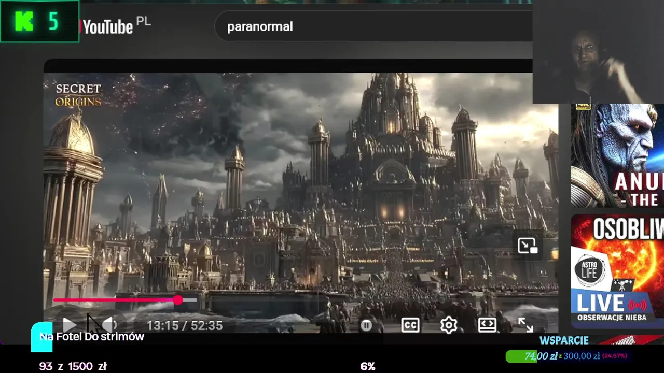Enter fullscreen with the expand arrows icon
664x373 pixels.
click(x=525, y=325)
